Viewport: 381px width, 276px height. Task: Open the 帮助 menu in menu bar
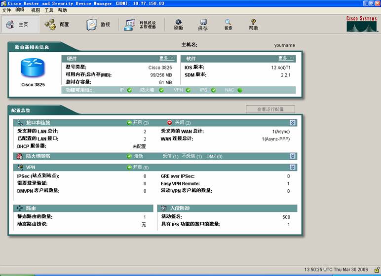(x=62, y=10)
